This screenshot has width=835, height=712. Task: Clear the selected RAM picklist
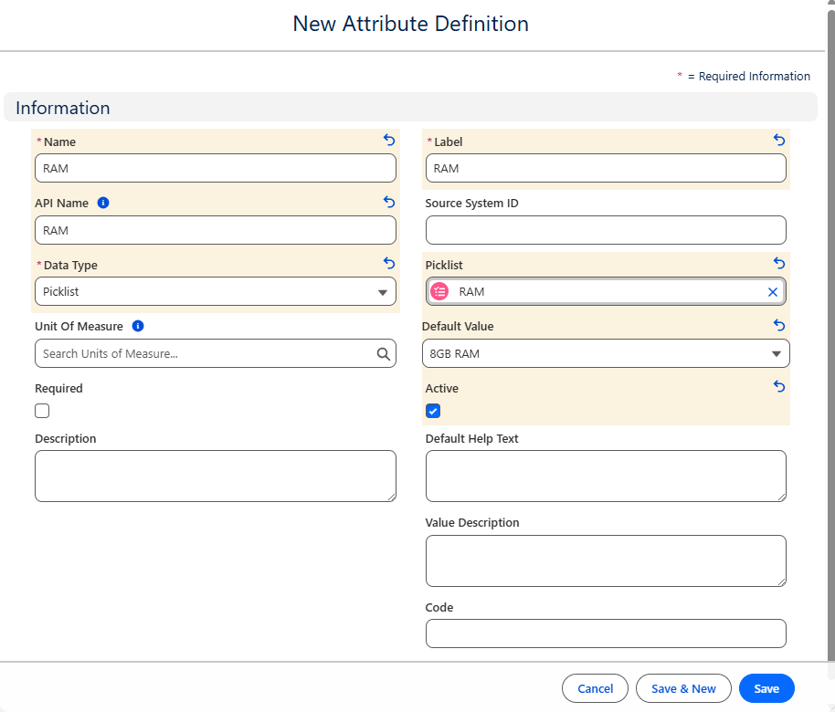[x=773, y=292]
